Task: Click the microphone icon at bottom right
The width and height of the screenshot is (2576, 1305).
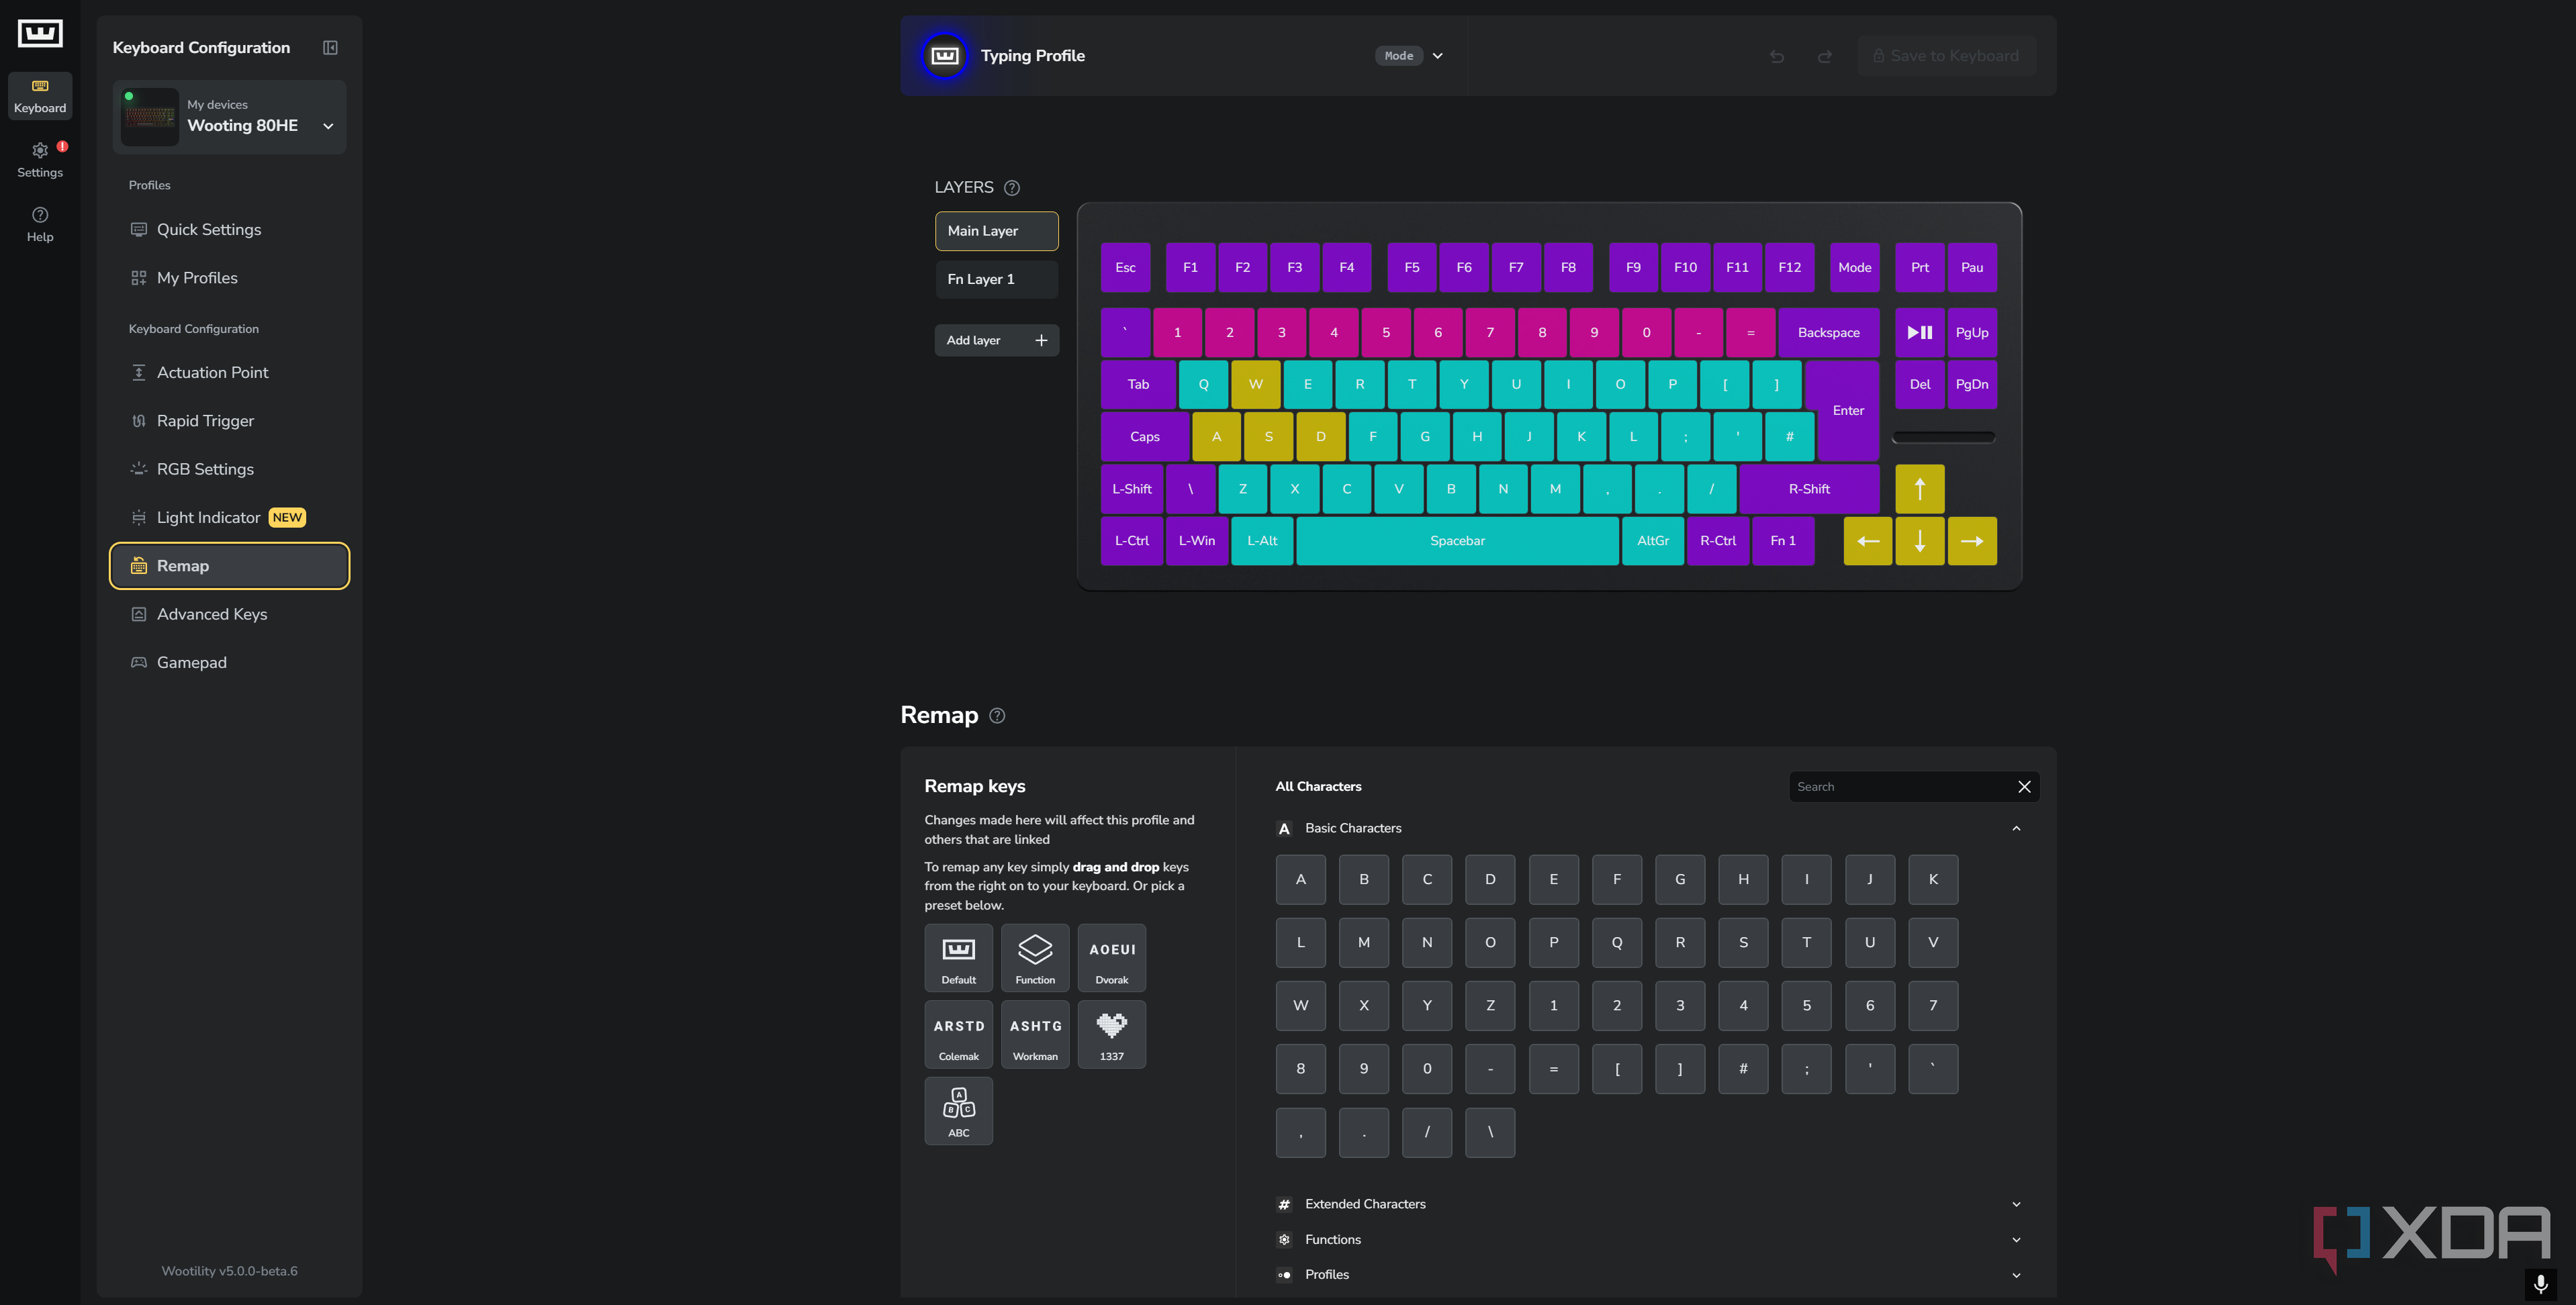Action: (x=2541, y=1284)
